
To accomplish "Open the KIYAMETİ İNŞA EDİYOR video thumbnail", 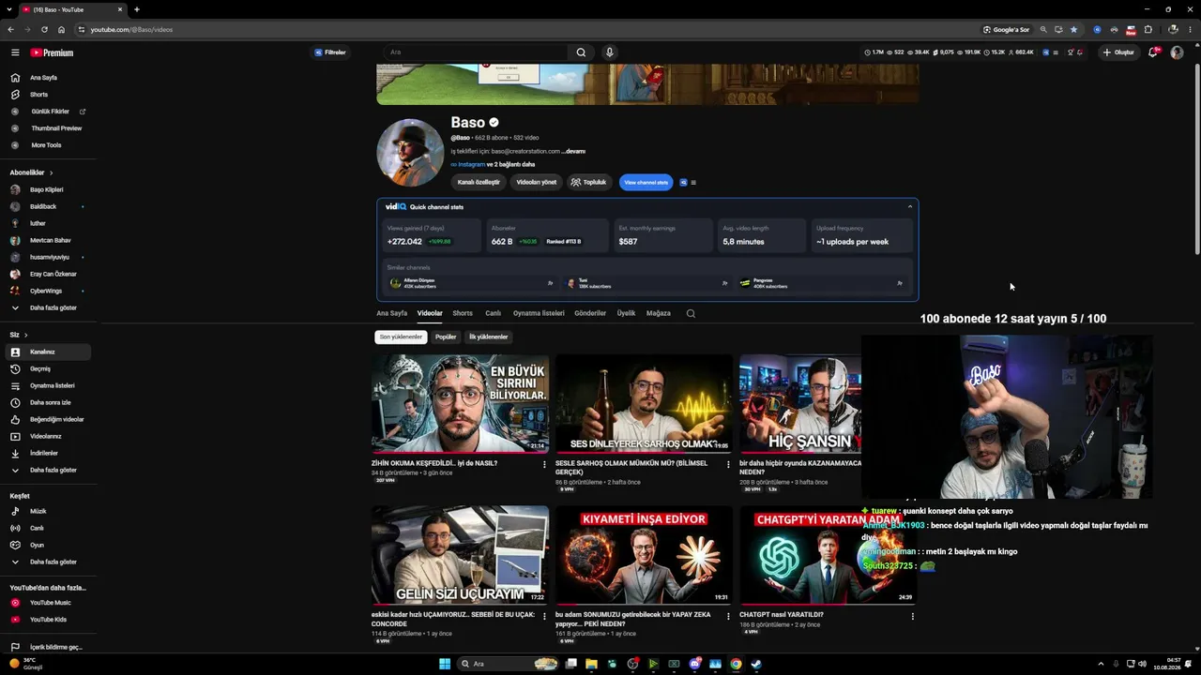I will click(x=644, y=555).
